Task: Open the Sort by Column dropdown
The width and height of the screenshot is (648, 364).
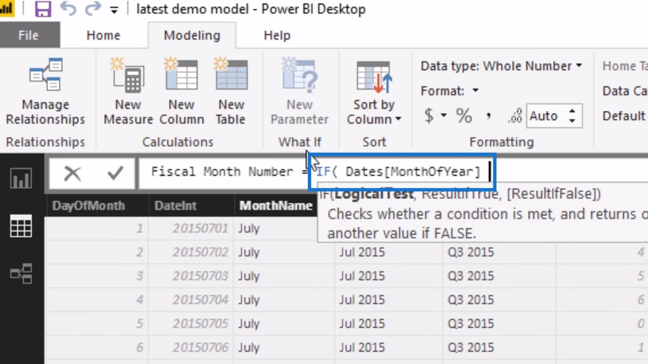Action: point(374,91)
